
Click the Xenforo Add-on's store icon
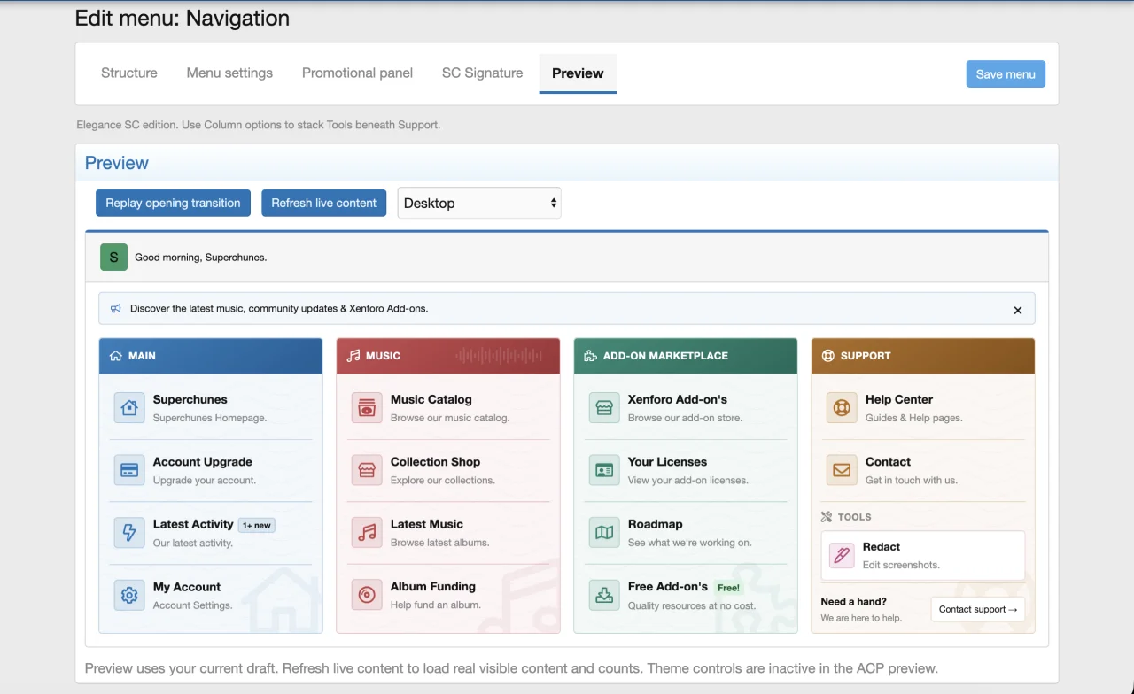(x=604, y=408)
